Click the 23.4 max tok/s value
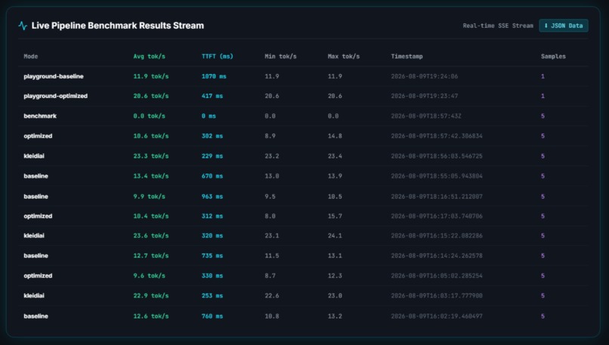 (335, 156)
